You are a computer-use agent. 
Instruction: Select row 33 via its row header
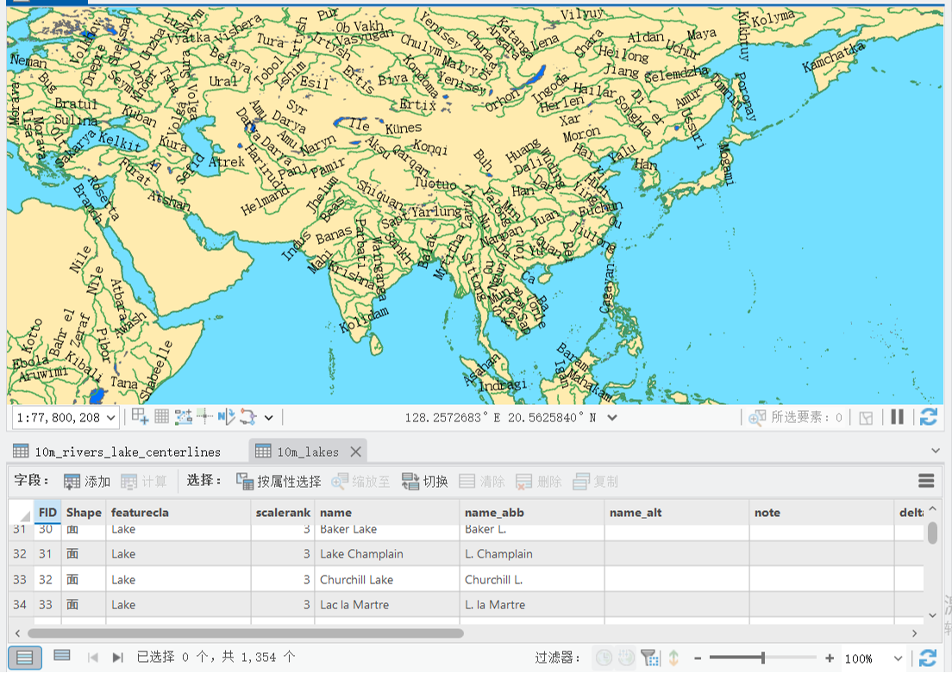20,580
